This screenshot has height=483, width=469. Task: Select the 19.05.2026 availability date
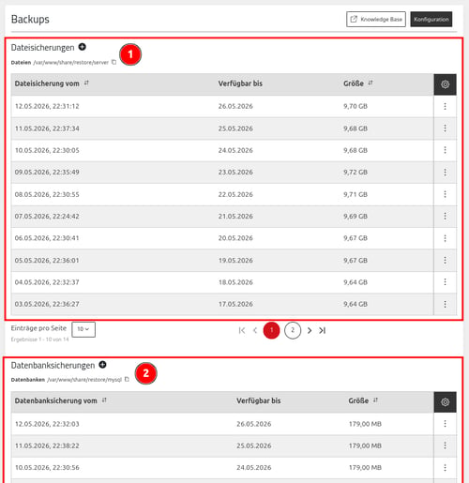(235, 260)
